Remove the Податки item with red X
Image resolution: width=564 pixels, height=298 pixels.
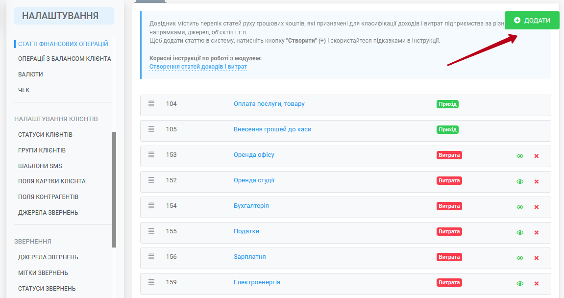(536, 232)
